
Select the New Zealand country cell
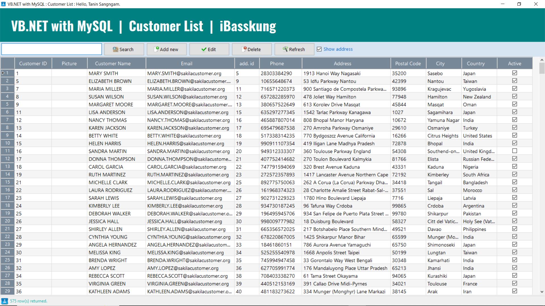point(479,97)
